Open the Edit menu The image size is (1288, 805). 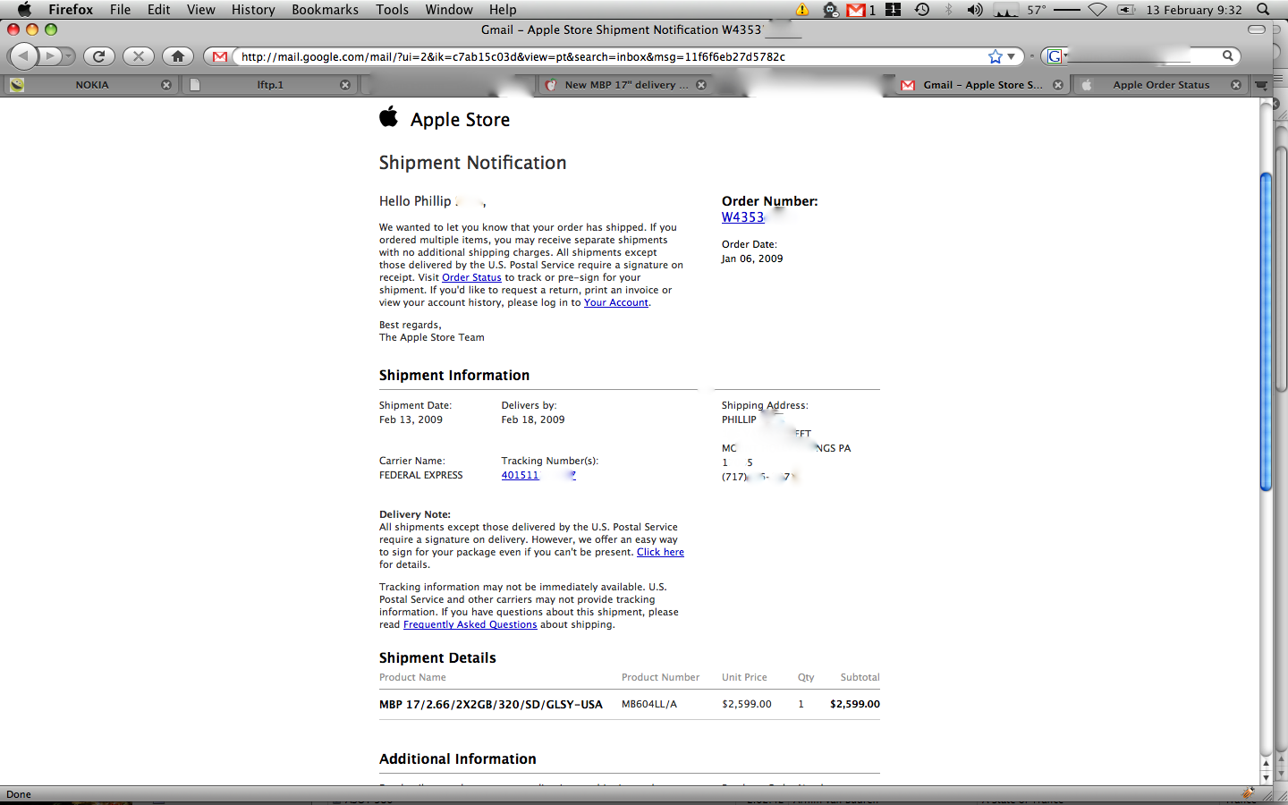(x=159, y=10)
